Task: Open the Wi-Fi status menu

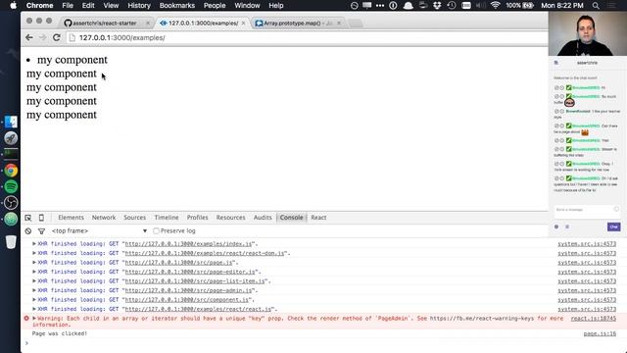Action: [x=496, y=6]
